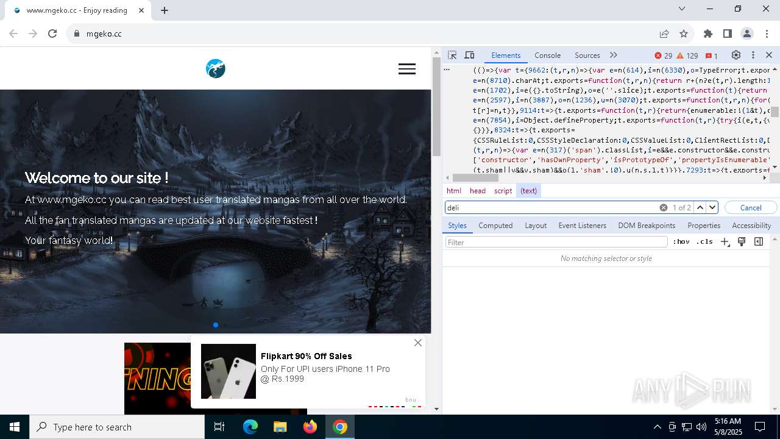The width and height of the screenshot is (780, 439).
Task: Go back in browser history
Action: coord(13,34)
